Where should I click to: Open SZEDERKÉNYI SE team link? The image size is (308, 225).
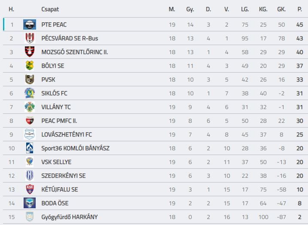click(64, 176)
